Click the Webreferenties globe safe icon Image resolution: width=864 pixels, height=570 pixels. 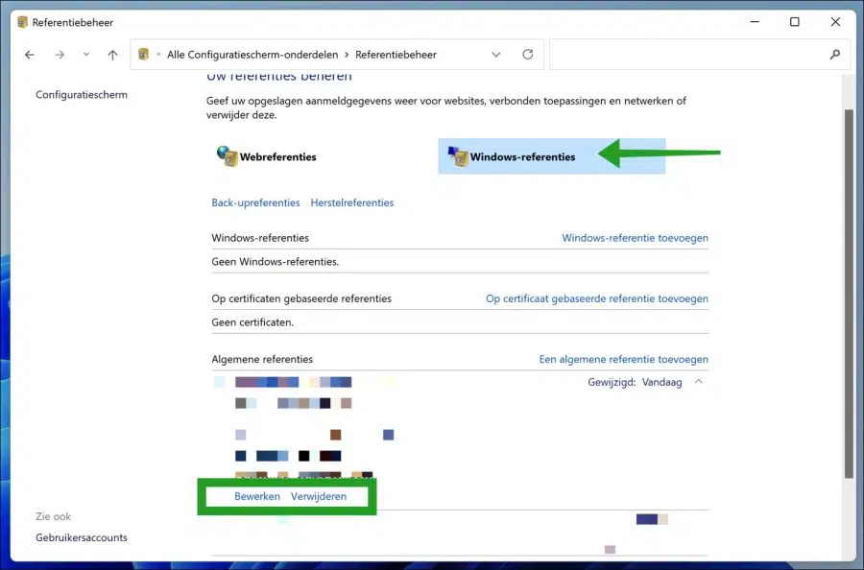pyautogui.click(x=227, y=155)
